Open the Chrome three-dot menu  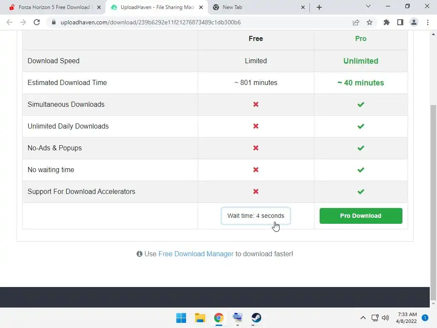click(x=428, y=22)
